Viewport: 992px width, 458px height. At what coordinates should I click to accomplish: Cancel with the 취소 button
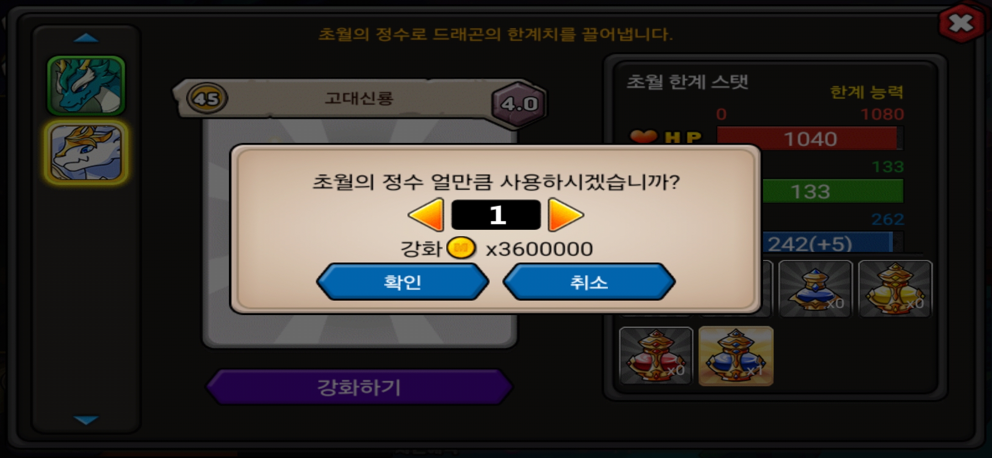coord(589,282)
